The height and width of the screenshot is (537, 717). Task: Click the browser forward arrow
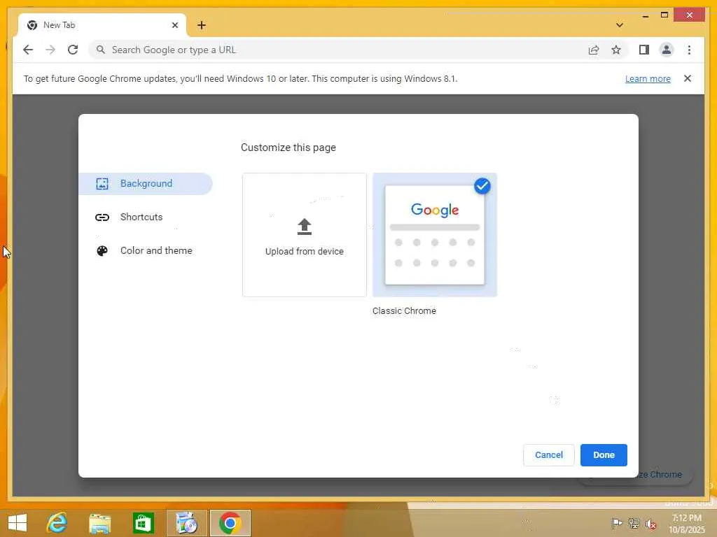click(50, 50)
